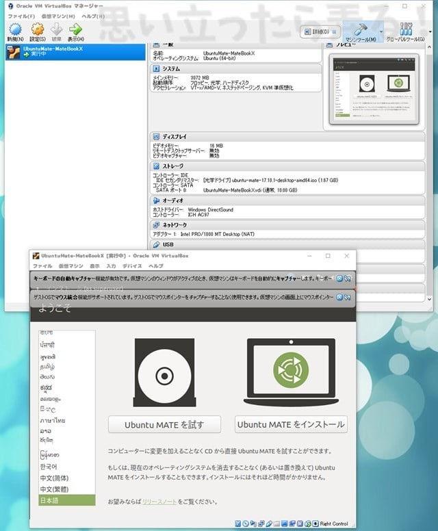This screenshot has height=531, width=438.
Task: Open the 表示 menu in the VM window
Action: (95, 265)
